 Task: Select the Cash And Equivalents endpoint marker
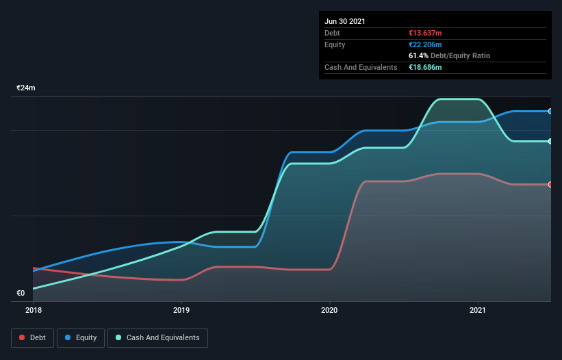550,142
